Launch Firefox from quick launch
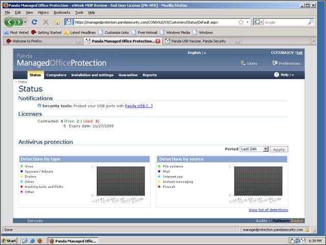The image size is (326, 245). pos(40,241)
